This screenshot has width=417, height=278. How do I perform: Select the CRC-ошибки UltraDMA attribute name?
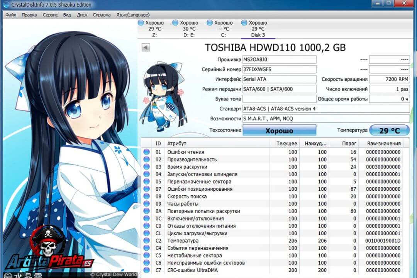(192, 270)
